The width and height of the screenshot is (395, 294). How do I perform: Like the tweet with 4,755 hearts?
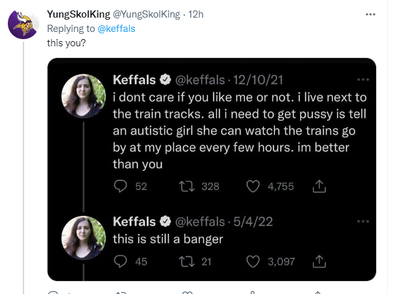coord(253,186)
